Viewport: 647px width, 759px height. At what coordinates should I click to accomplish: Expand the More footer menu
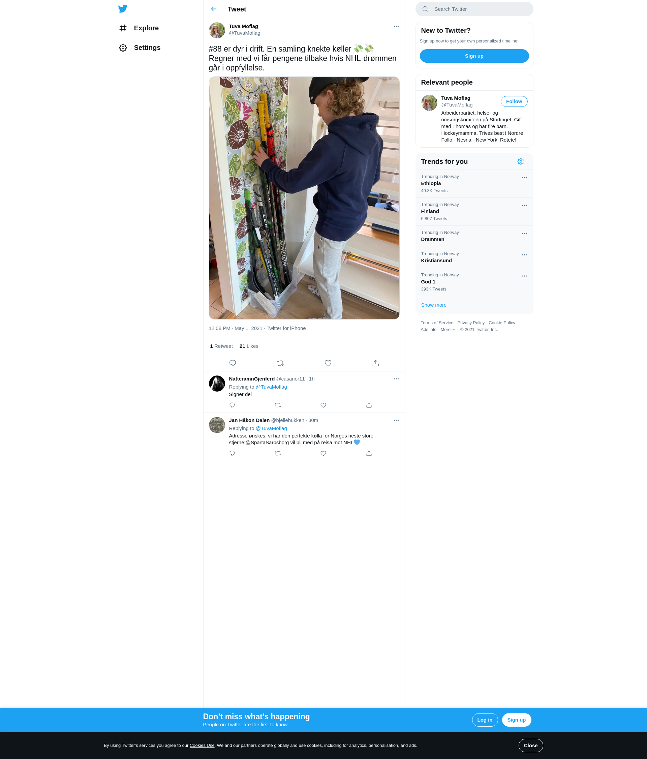(x=448, y=329)
